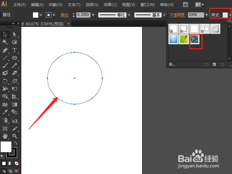Reset to default fill and stroke

[x=2, y=156]
